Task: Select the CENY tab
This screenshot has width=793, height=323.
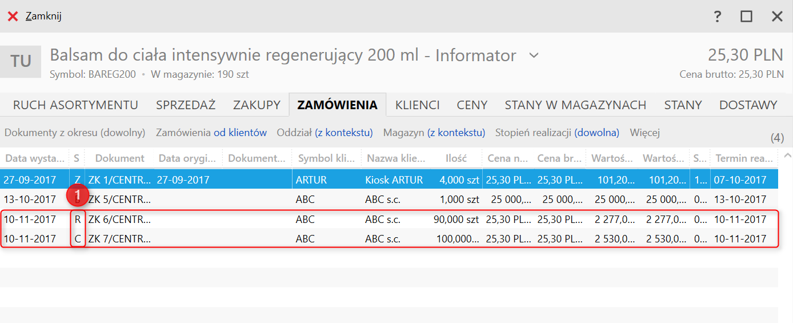Action: pos(472,105)
